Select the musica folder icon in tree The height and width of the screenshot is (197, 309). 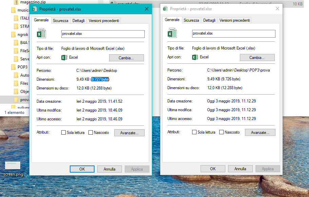(x=14, y=10)
